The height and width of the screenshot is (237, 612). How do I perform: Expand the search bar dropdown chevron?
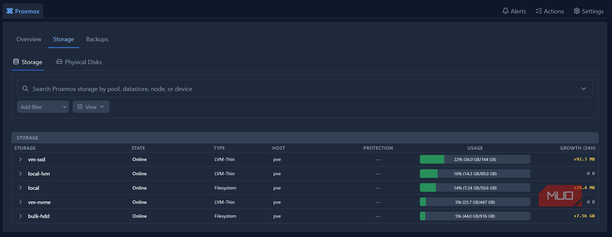point(584,89)
